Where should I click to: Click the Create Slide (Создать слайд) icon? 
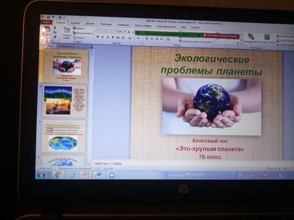[66, 33]
